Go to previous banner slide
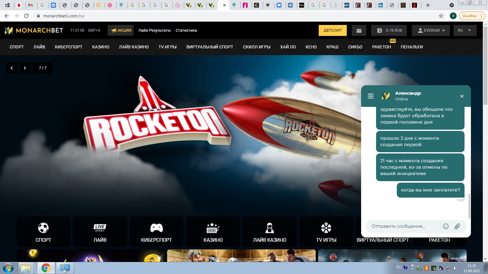This screenshot has height=274, width=488. (x=12, y=68)
